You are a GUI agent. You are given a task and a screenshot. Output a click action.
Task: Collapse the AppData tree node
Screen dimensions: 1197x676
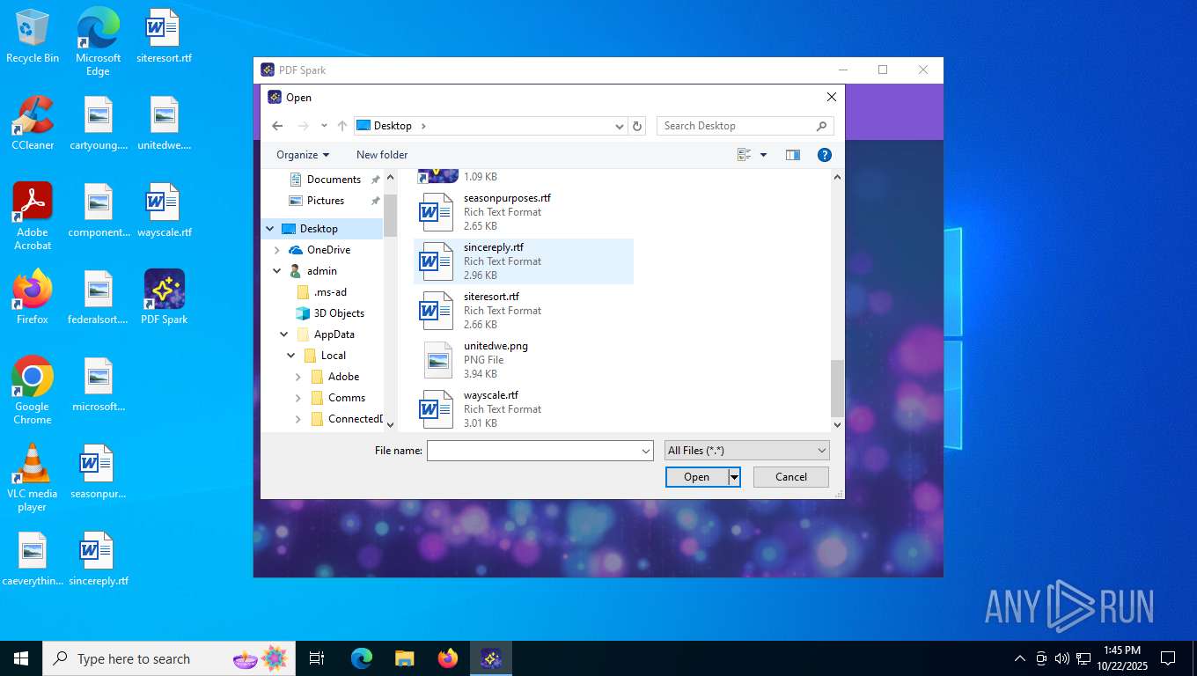pos(284,334)
